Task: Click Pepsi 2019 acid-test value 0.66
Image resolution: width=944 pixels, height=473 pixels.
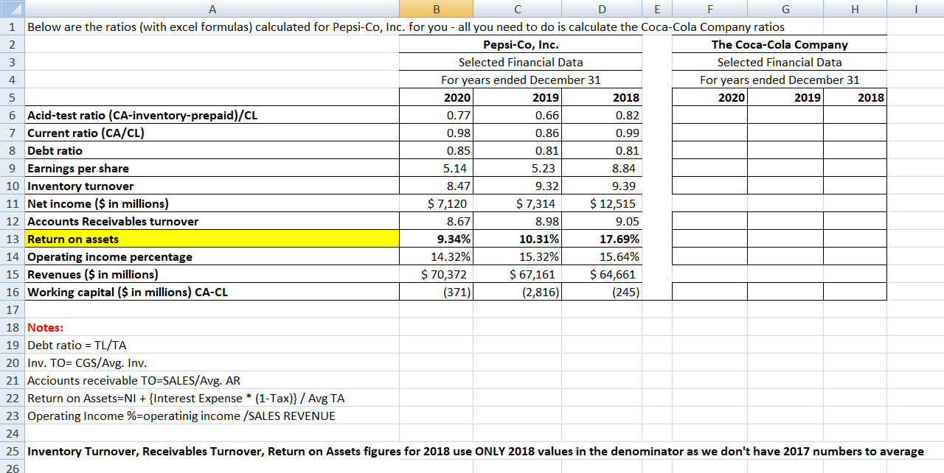Action: [x=517, y=115]
